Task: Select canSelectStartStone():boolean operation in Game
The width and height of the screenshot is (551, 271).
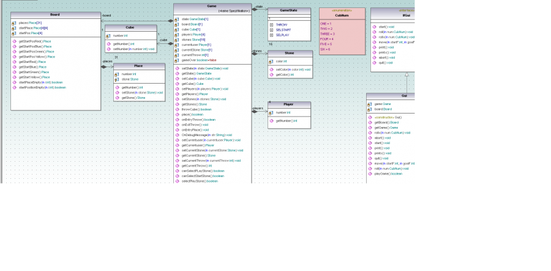Action: coord(203,176)
